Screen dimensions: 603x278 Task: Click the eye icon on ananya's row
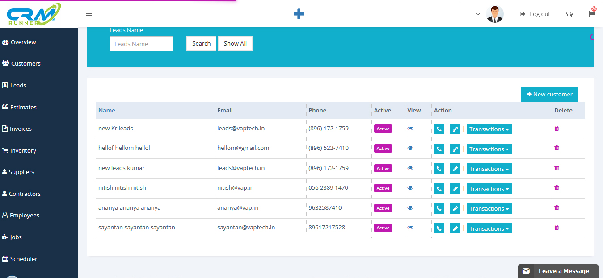point(410,208)
